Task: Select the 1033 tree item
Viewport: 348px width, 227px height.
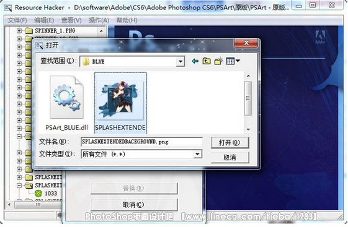Action: [51, 194]
